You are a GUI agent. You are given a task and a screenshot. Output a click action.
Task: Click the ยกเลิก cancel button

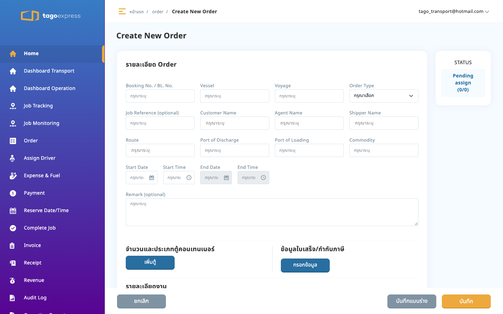click(x=141, y=301)
